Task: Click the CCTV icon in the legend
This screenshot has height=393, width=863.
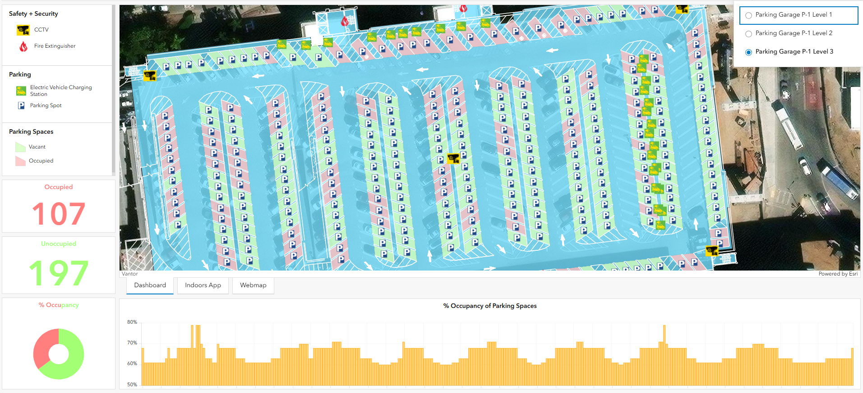Action: [23, 30]
